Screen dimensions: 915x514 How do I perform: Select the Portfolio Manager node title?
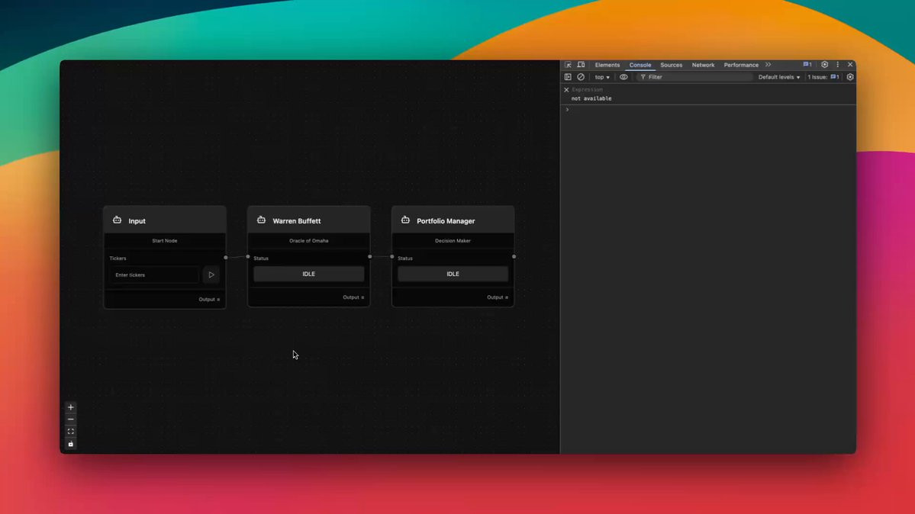(446, 221)
